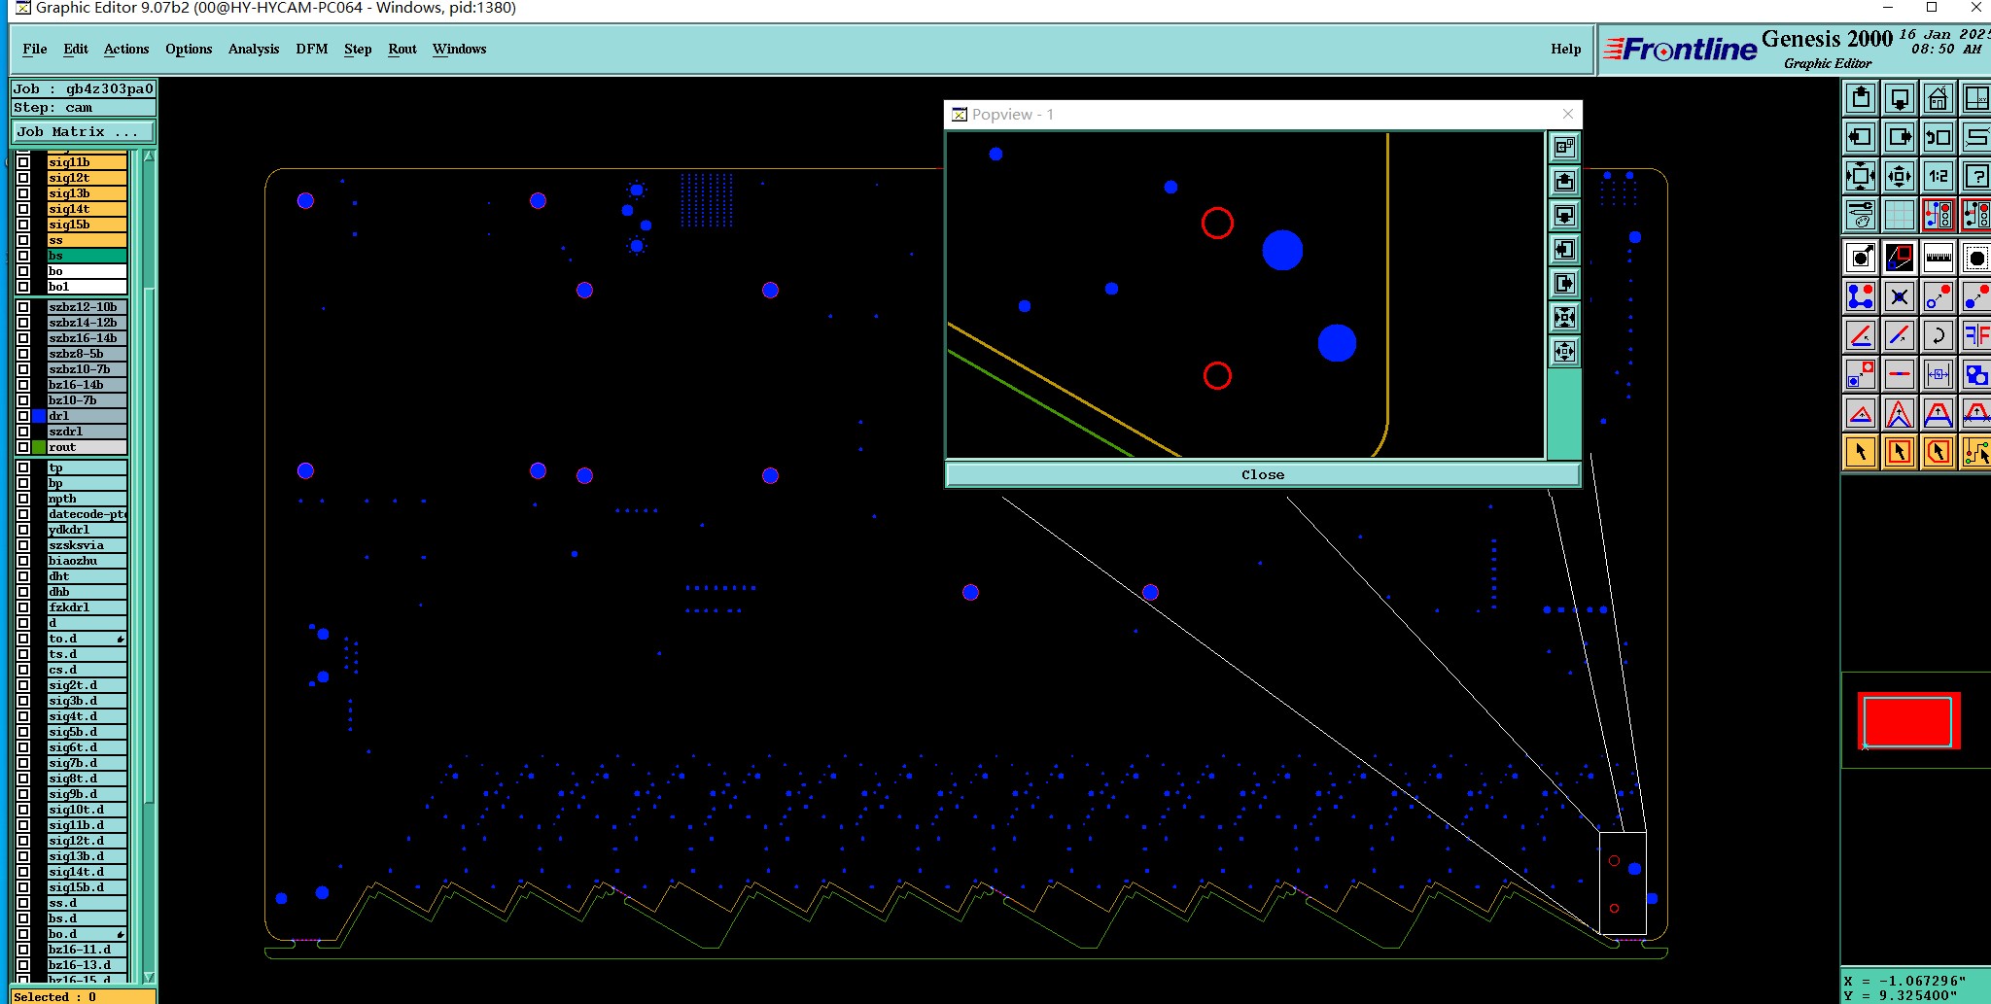Screen dimensions: 1991x1004
Task: Click the layer list vertical scrollbar
Action: 150,544
